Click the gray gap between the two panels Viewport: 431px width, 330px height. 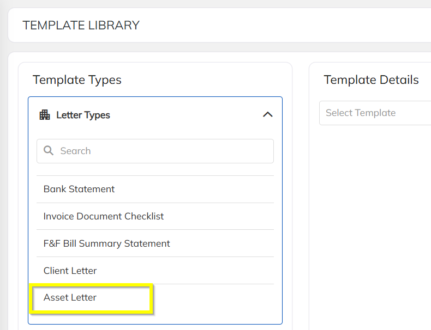[x=301, y=191]
